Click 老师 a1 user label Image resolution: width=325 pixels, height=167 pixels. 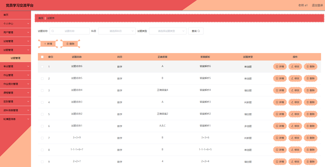pyautogui.click(x=303, y=5)
